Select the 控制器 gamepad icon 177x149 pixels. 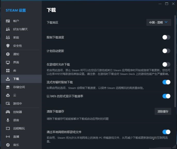[8, 112]
